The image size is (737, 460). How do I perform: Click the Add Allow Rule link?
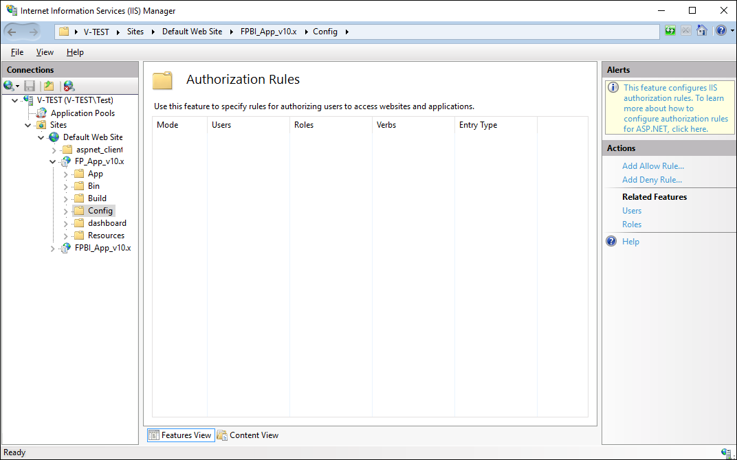pos(652,166)
